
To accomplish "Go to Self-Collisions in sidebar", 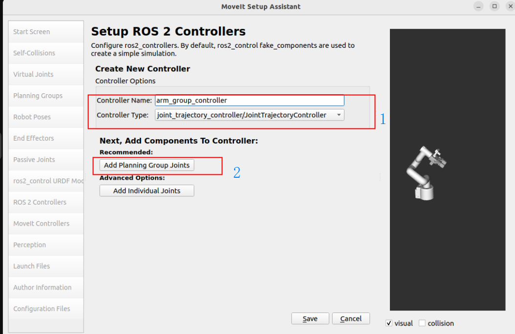I will tap(46, 53).
